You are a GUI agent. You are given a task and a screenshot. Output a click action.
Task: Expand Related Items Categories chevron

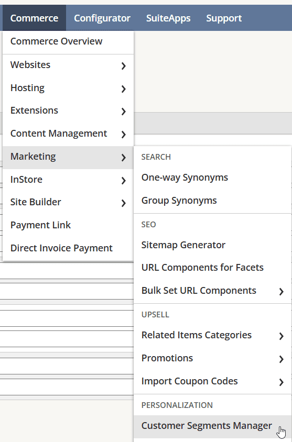click(x=281, y=336)
